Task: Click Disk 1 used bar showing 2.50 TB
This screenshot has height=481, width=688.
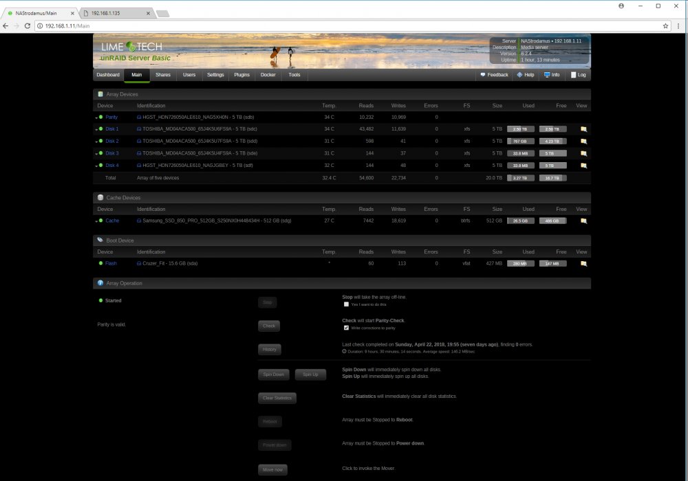Action: (x=520, y=129)
